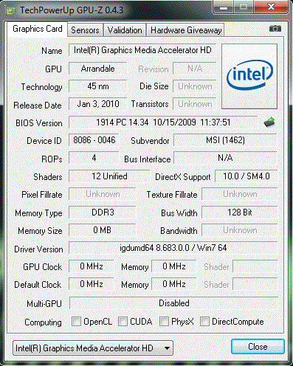Click the Die Size field showing Unknown

click(195, 86)
